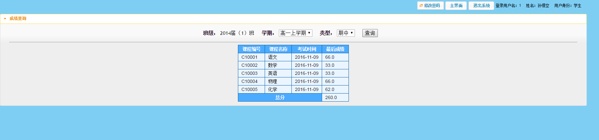Click the 总分 total label cell
Screen dimensions: 599x140
pos(280,97)
